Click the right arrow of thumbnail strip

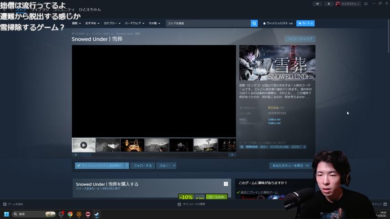(x=232, y=155)
